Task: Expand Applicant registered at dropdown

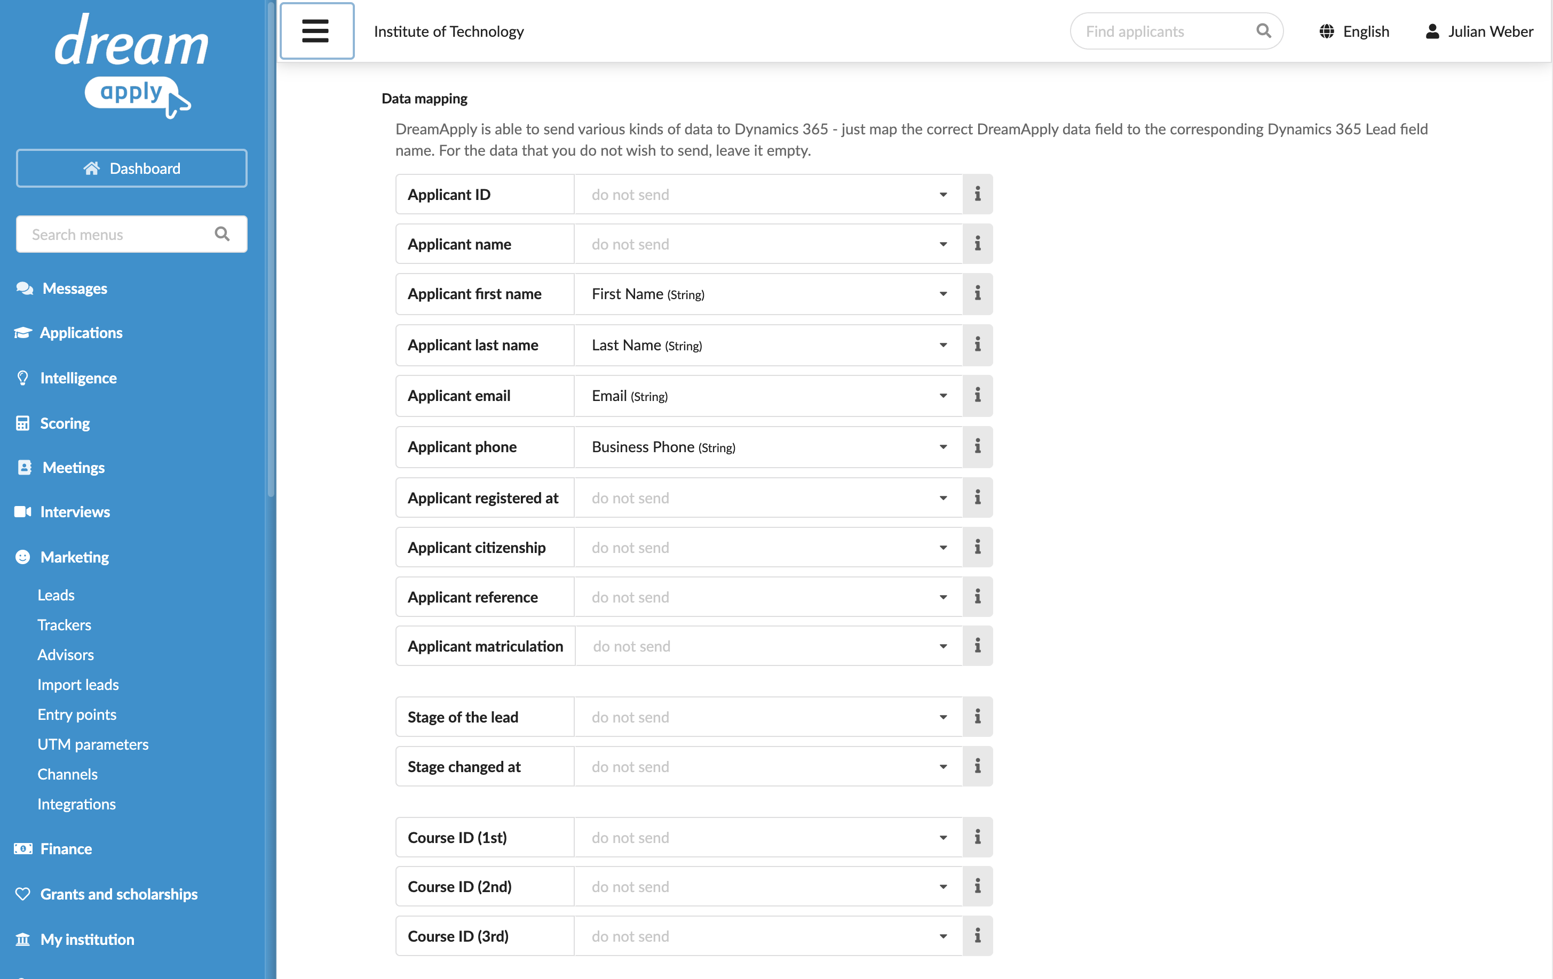Action: 768,497
